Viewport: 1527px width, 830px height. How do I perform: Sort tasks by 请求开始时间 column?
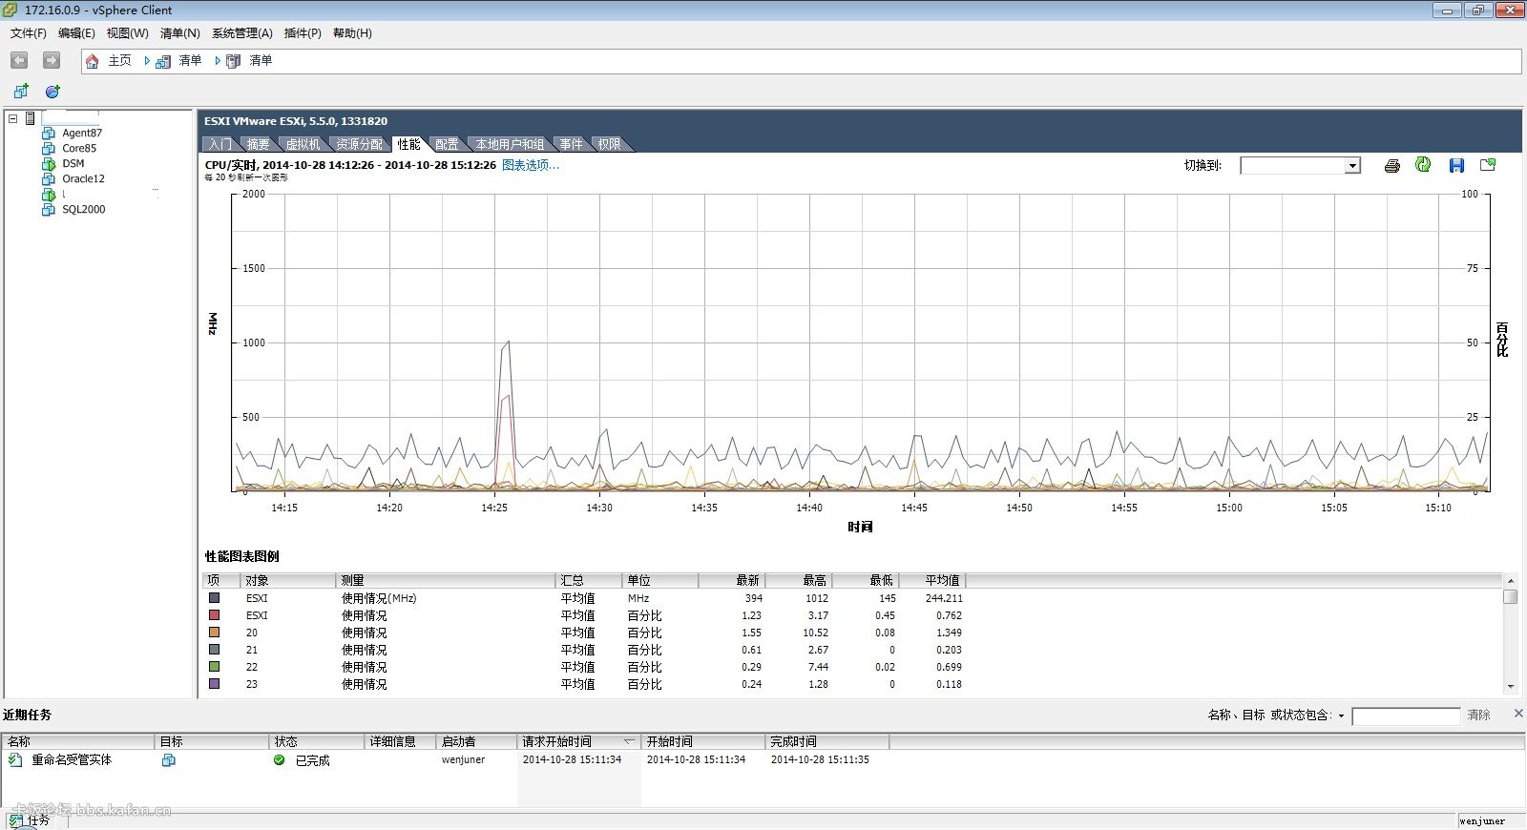pyautogui.click(x=578, y=741)
